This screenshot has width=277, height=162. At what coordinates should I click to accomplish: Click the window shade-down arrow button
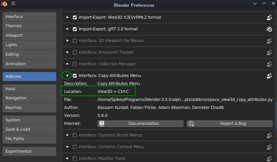pos(255,4)
